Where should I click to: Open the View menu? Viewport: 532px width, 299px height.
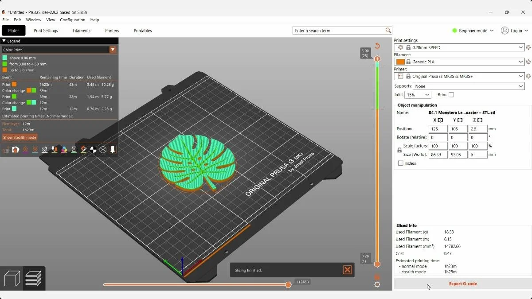point(51,20)
